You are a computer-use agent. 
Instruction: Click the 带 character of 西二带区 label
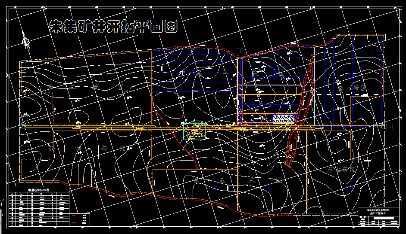(95, 87)
